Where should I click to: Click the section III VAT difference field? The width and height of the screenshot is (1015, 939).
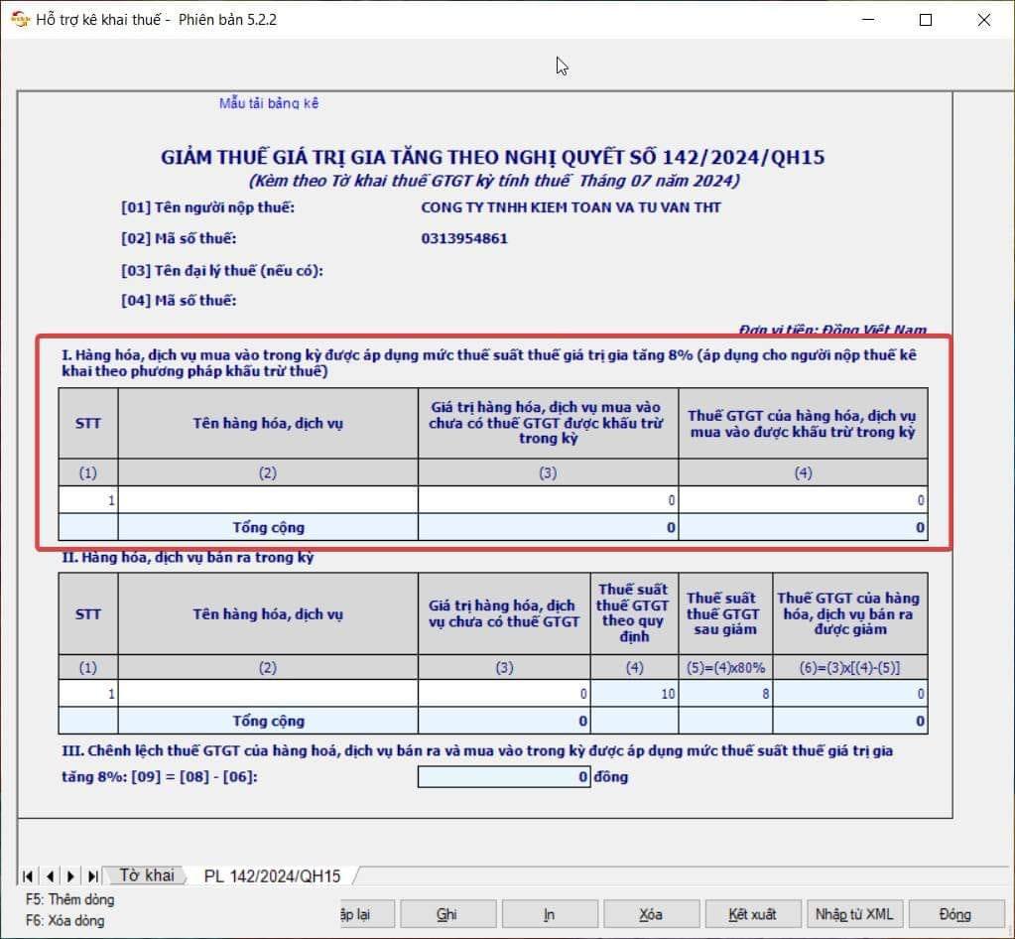(504, 777)
